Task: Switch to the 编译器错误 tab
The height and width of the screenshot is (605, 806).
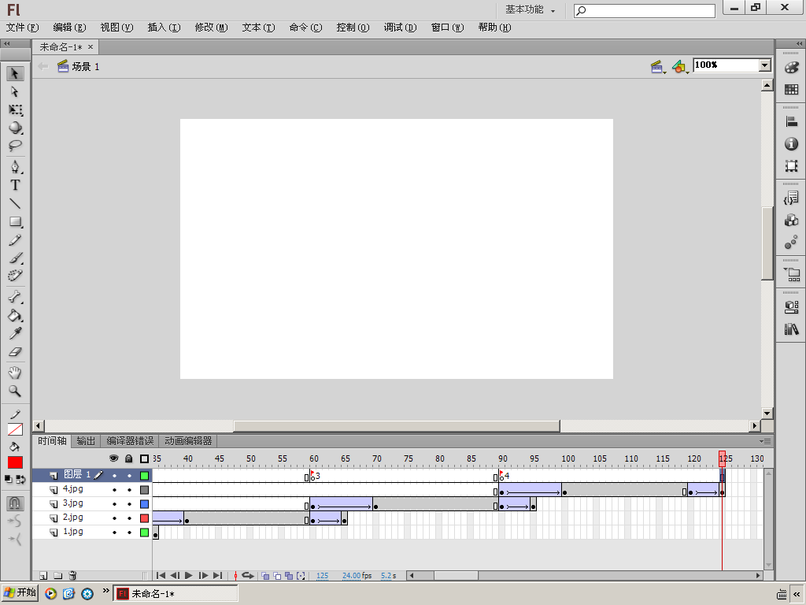Action: click(130, 441)
